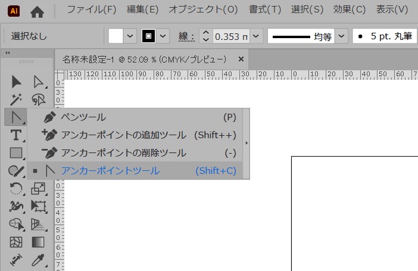Click the Anchor Point tool in toolbar
The image size is (418, 271).
coord(15,117)
